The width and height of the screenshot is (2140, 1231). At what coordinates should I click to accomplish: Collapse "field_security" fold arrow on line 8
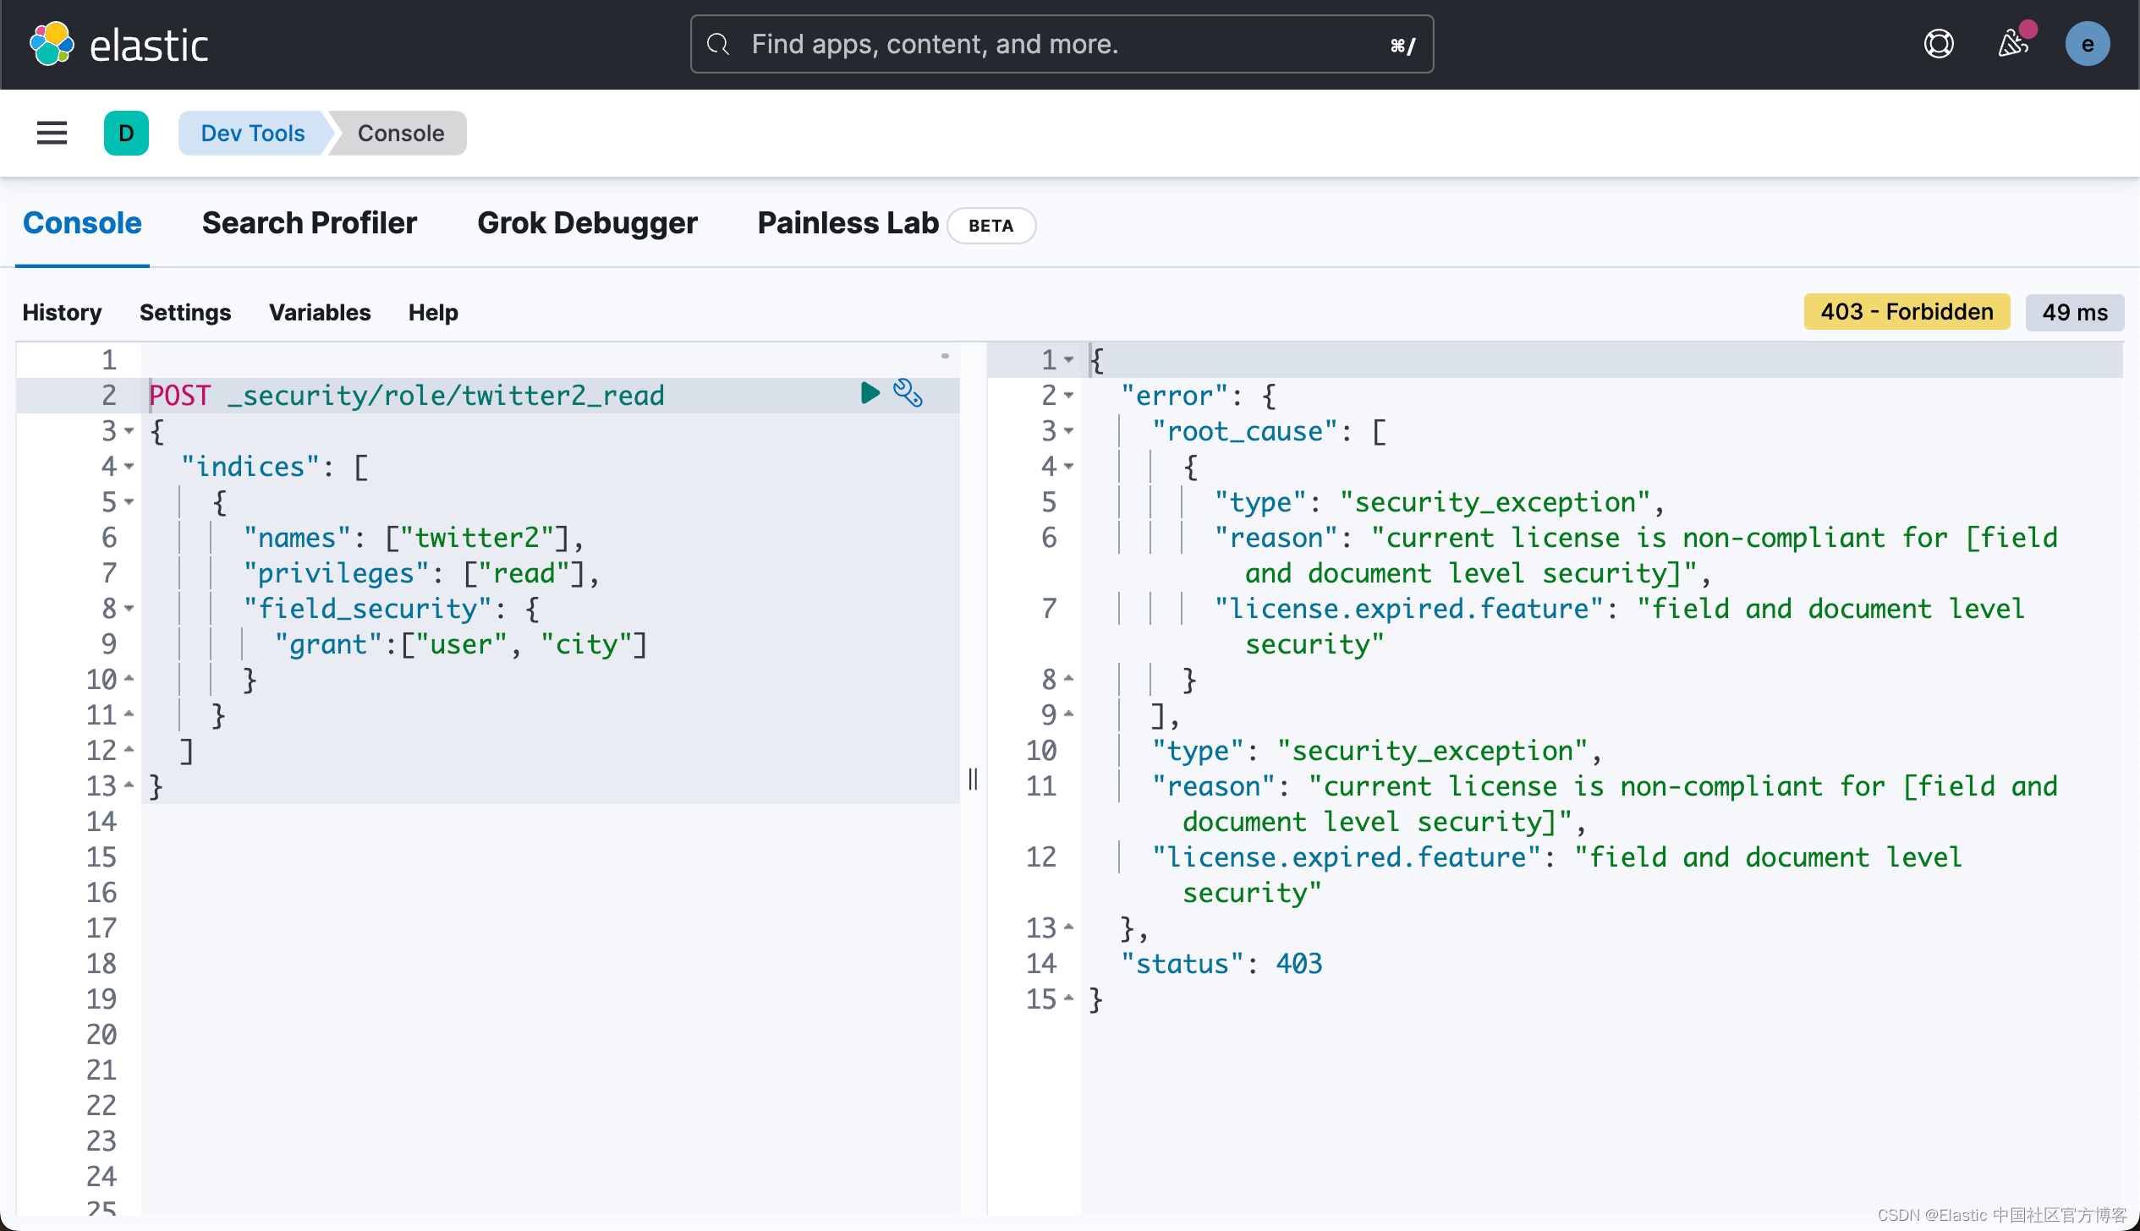129,609
